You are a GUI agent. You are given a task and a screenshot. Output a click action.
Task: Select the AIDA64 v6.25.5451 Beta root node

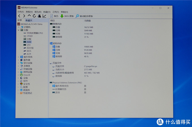[x=31, y=24]
